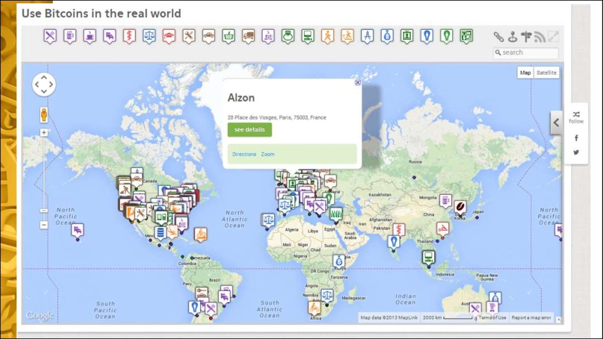Open the Facebook share icon
This screenshot has height=339, width=603.
coord(576,138)
